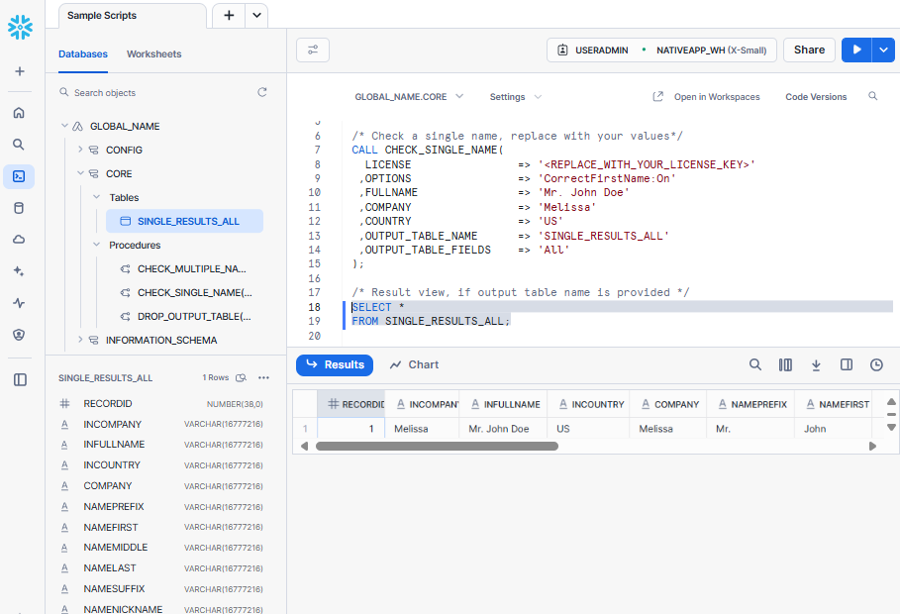900x614 pixels.
Task: Collapse the CORE schema
Action: coord(80,173)
